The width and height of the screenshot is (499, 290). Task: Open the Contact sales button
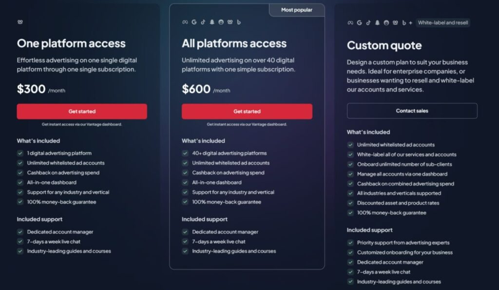point(412,111)
